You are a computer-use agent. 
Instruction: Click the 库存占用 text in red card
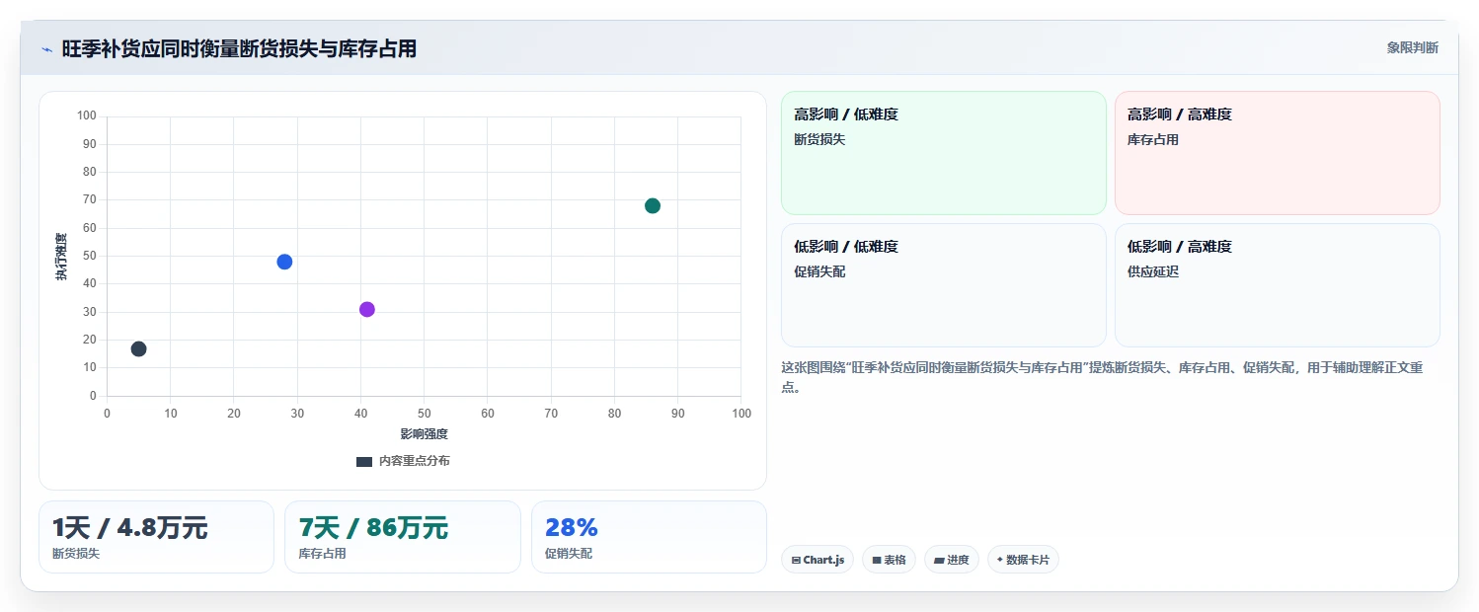click(x=1153, y=139)
